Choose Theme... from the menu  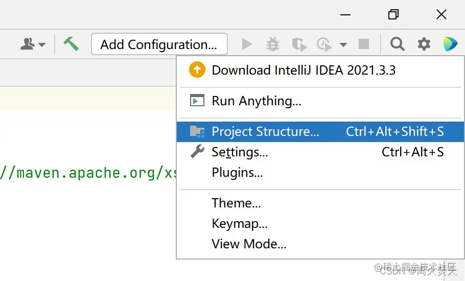point(320,203)
